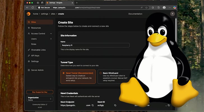Select the Newt Tunnel (Recommended) option
Screen dimensions: 204x112
pyautogui.click(x=78, y=77)
